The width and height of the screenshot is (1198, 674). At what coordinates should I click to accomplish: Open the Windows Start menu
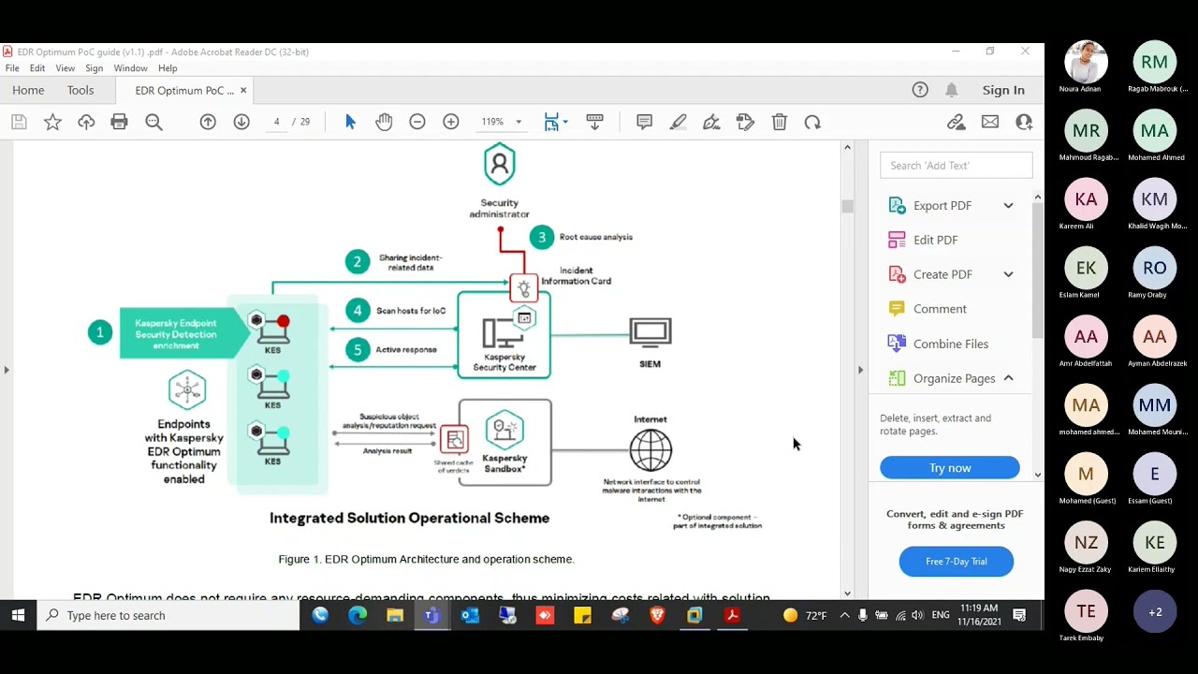point(18,615)
